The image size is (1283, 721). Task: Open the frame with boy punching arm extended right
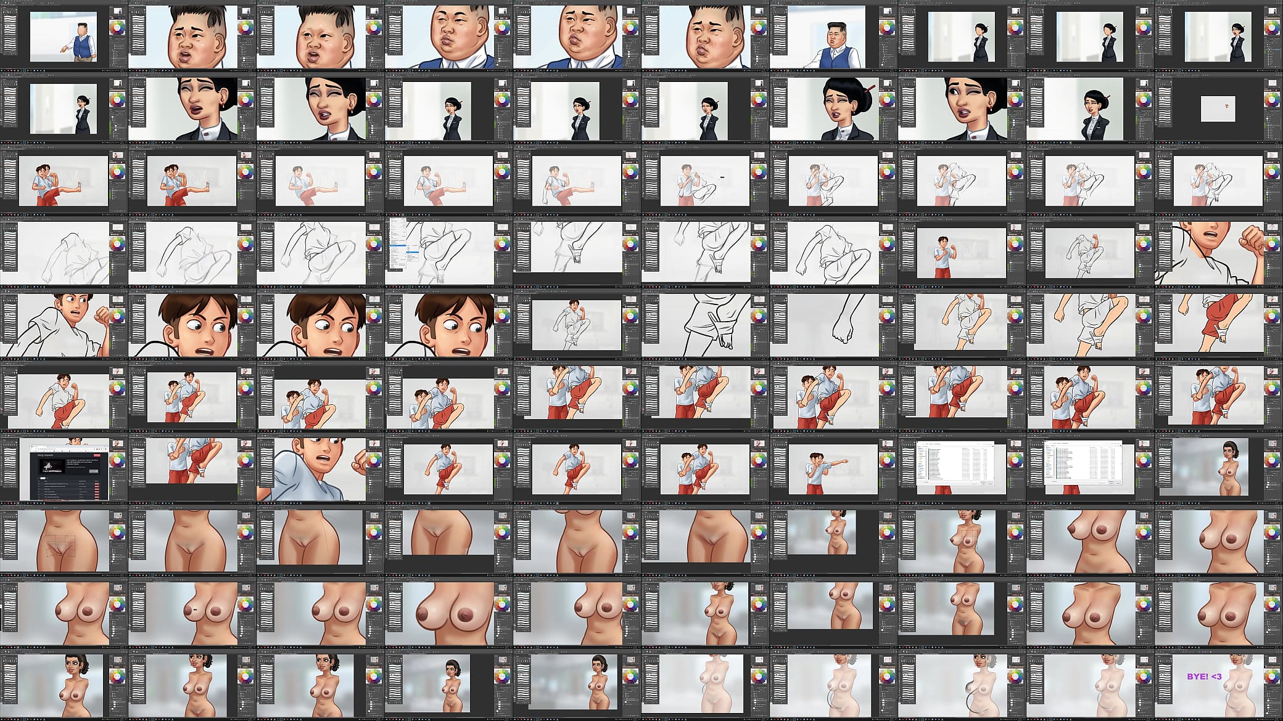point(833,468)
